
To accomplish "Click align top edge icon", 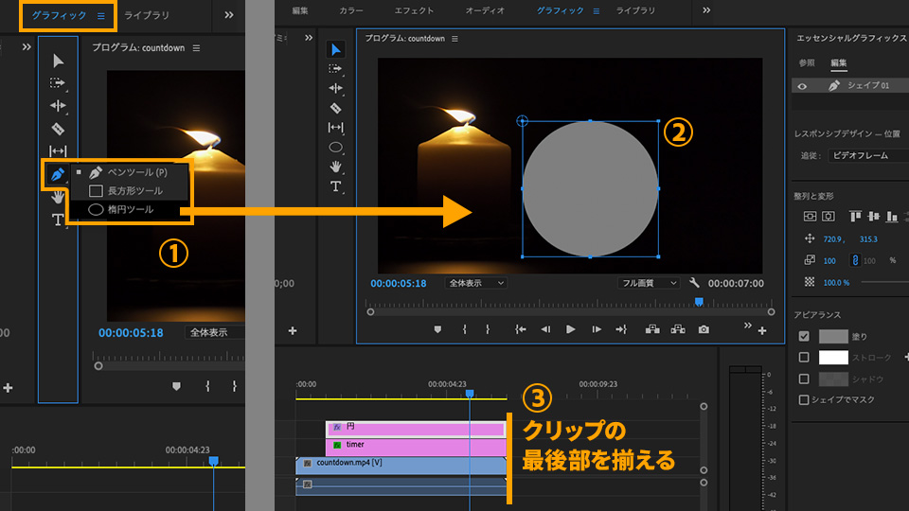I will (x=855, y=216).
